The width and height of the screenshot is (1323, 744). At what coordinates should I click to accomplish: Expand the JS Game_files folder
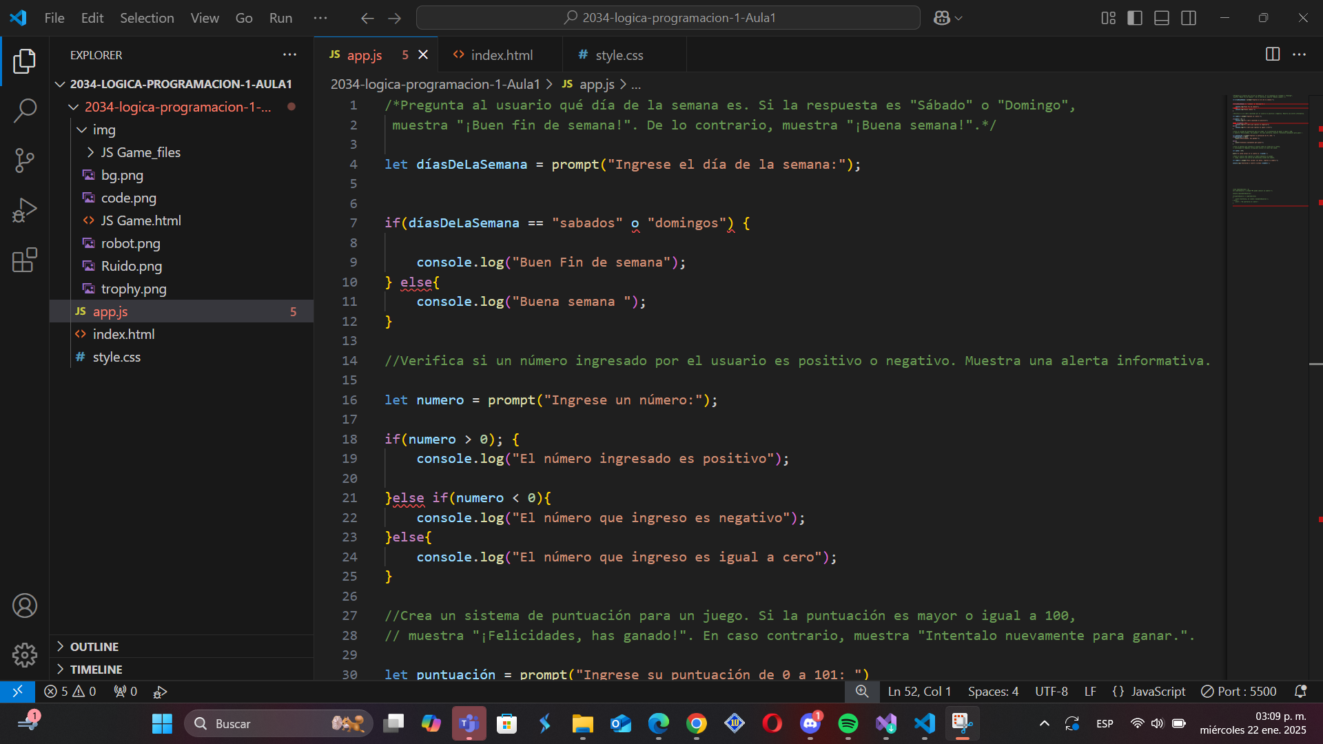[x=181, y=152]
